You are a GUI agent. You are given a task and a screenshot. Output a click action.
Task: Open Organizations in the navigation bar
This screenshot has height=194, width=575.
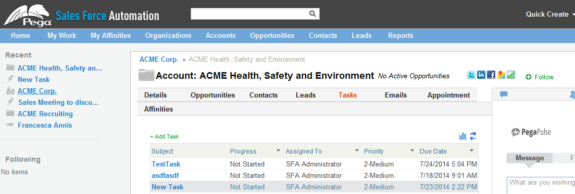click(x=168, y=35)
